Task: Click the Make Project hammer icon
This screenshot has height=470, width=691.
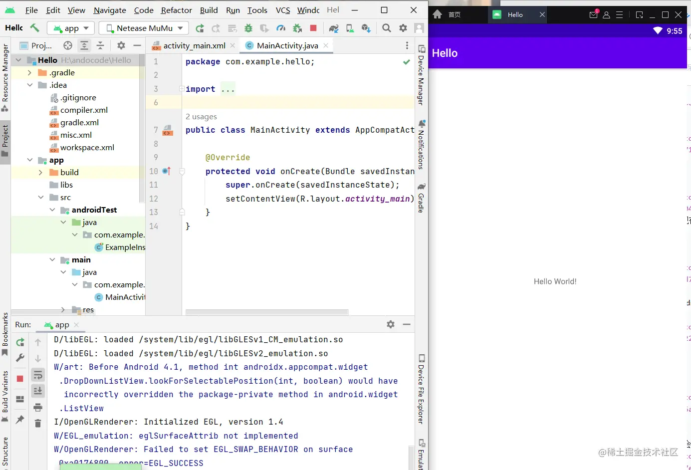Action: tap(34, 28)
